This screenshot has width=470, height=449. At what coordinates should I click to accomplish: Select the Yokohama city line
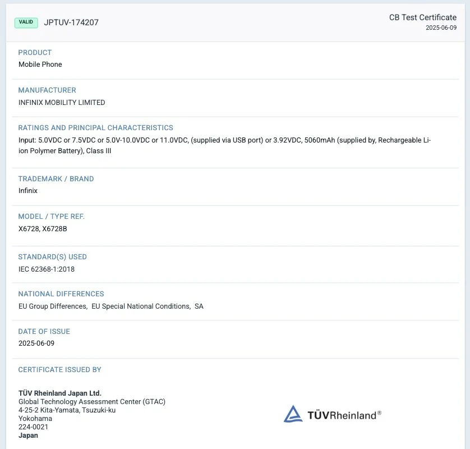click(35, 418)
